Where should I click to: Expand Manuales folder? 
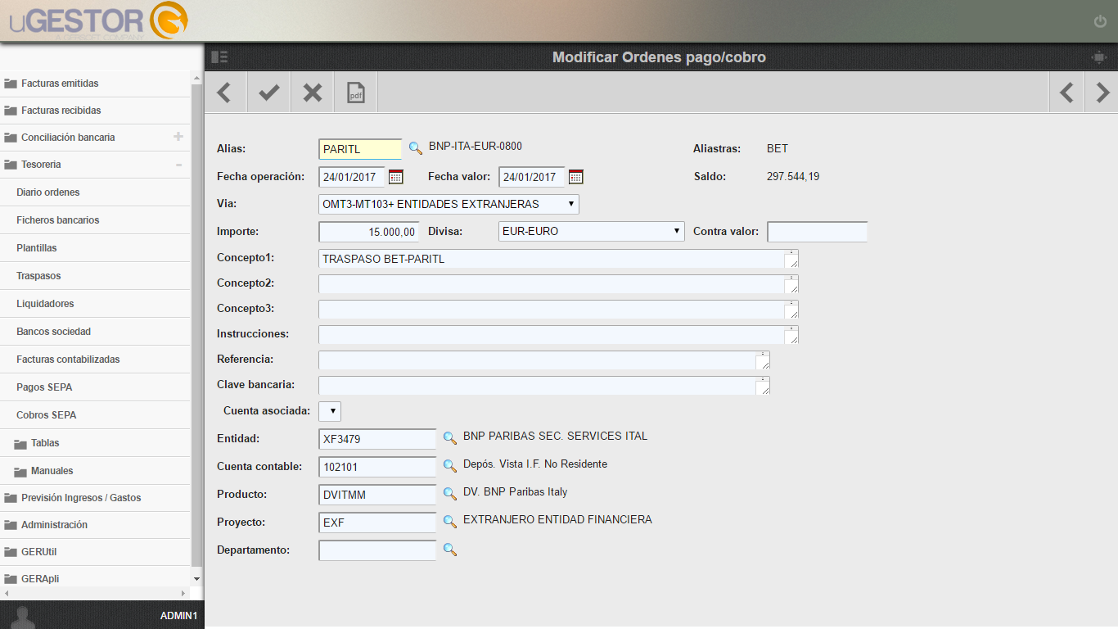pos(96,471)
